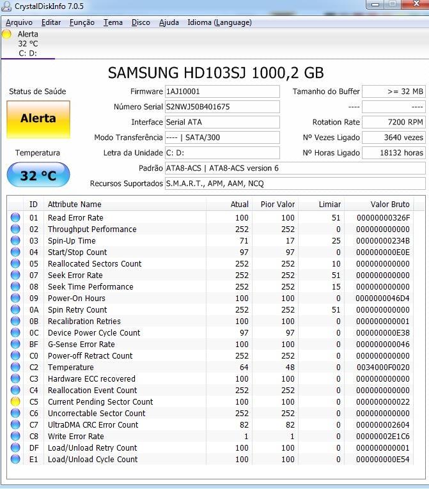This screenshot has width=429, height=489.
Task: Click the status icon for Write Error Rate
Action: [15, 436]
